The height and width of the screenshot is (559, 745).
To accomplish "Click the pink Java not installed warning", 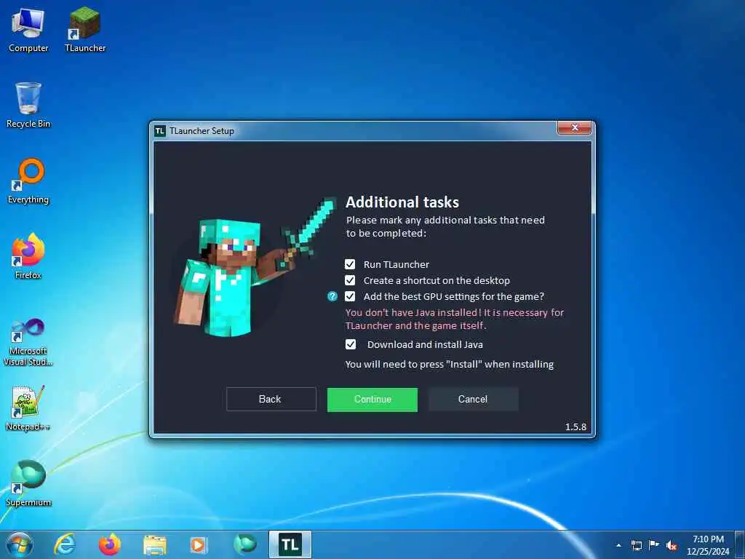I will pos(454,319).
